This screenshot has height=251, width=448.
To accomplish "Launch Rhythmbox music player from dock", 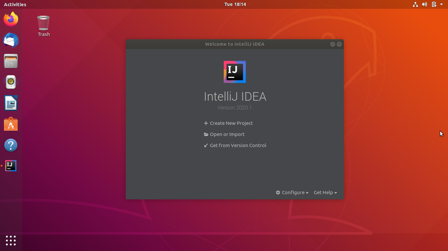I will [x=11, y=82].
